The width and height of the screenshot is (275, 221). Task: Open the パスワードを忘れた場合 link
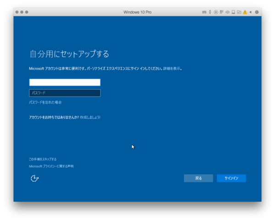(45, 102)
